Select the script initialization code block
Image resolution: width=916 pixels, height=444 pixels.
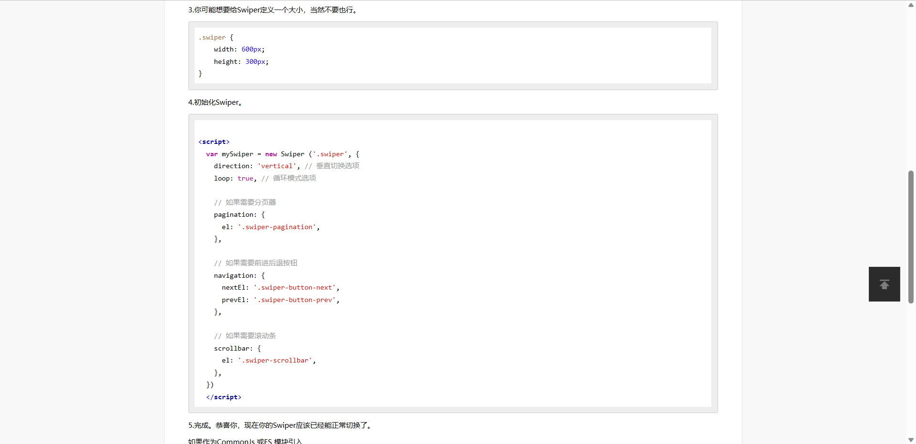[452, 262]
